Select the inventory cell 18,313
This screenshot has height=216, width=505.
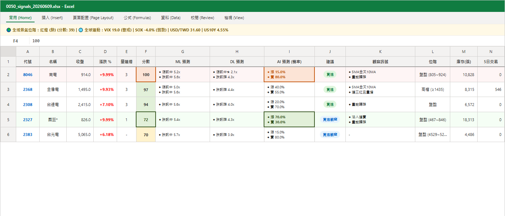(x=464, y=120)
